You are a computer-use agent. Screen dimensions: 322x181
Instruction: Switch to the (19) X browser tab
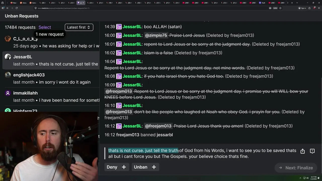coord(109,3)
